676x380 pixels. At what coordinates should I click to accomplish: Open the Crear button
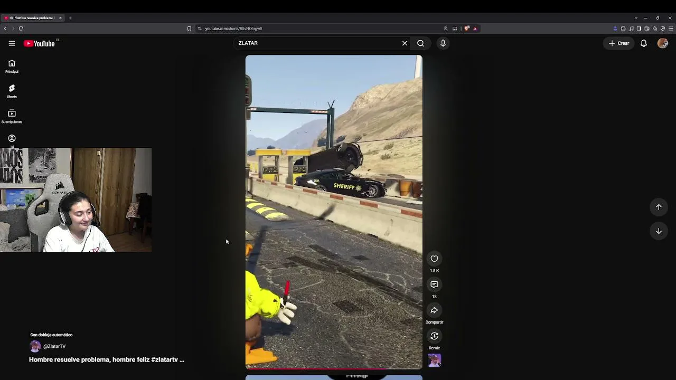(x=618, y=43)
